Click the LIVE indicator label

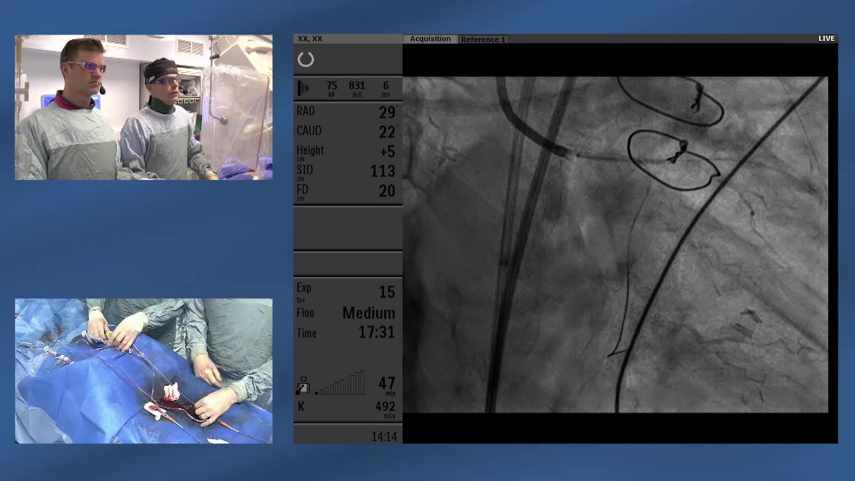pos(826,39)
